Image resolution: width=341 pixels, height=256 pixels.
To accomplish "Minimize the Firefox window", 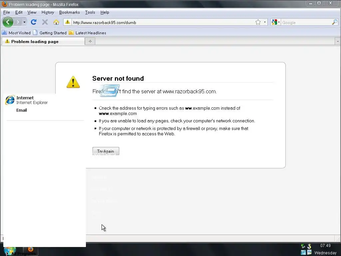I will [311, 3].
